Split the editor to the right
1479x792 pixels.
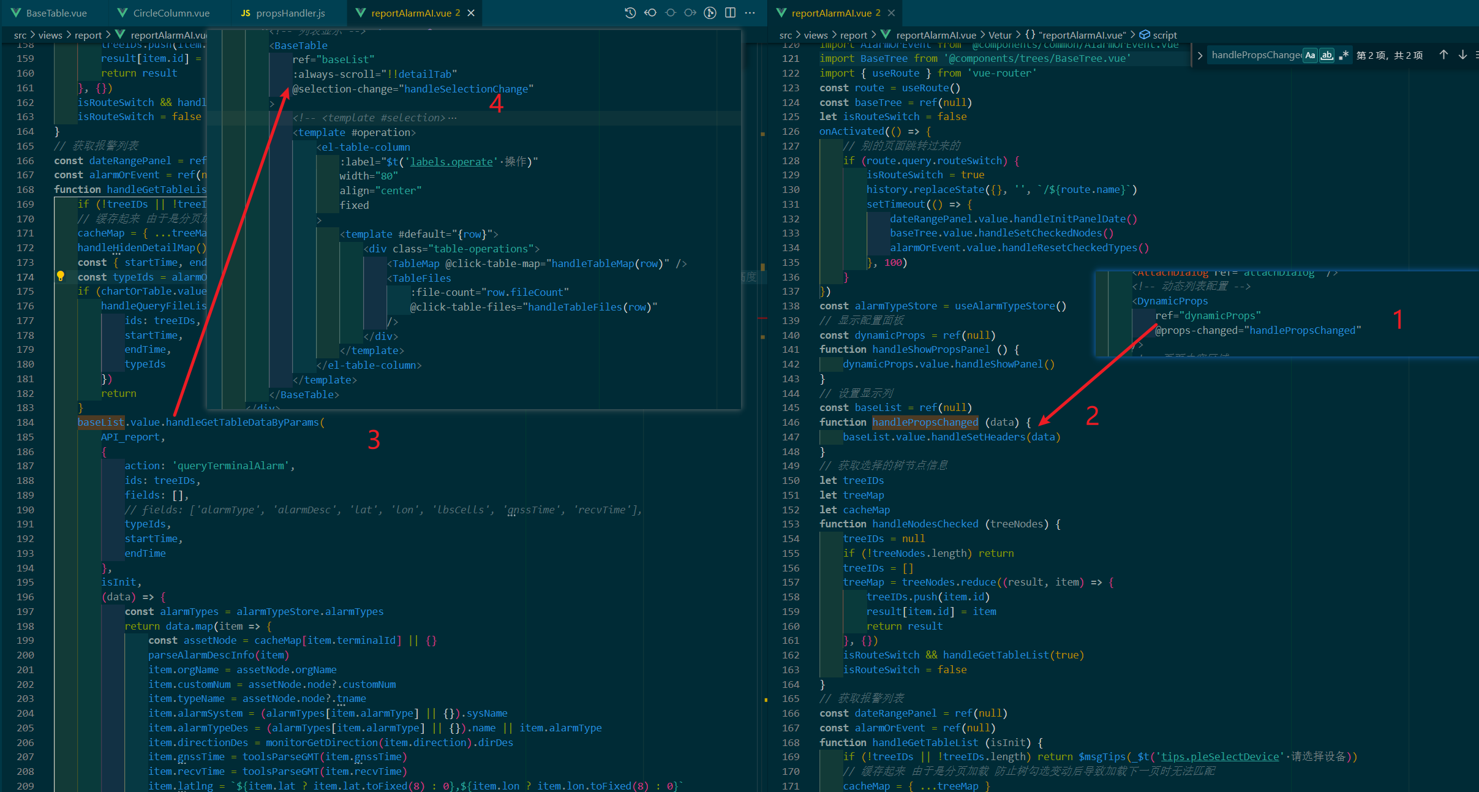(730, 13)
